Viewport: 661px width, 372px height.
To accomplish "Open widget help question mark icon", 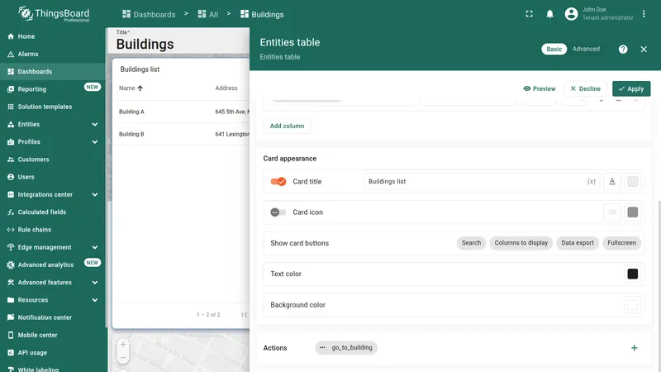I will pyautogui.click(x=623, y=50).
